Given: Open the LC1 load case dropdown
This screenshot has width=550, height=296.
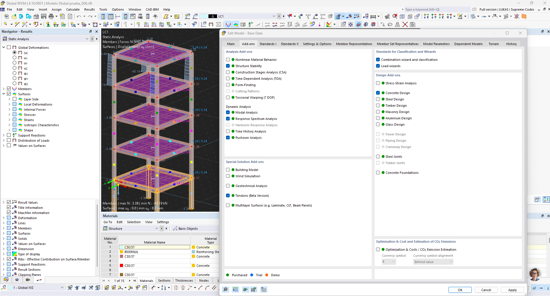Looking at the screenshot, I should point(274,16).
